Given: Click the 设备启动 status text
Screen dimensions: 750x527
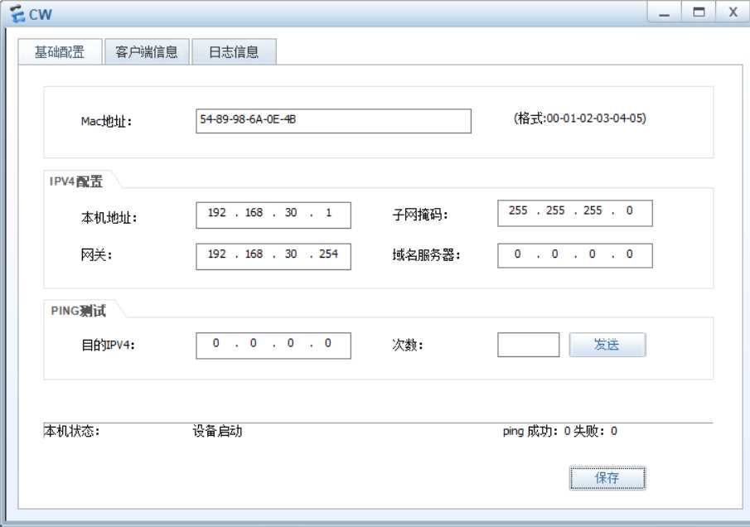Looking at the screenshot, I should [x=218, y=432].
